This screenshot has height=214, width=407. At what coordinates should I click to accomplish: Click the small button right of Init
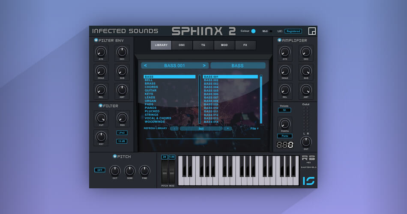(x=227, y=128)
